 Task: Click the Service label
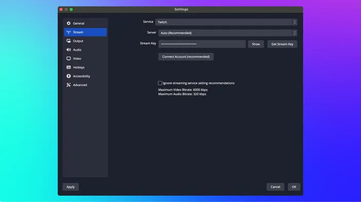click(148, 22)
